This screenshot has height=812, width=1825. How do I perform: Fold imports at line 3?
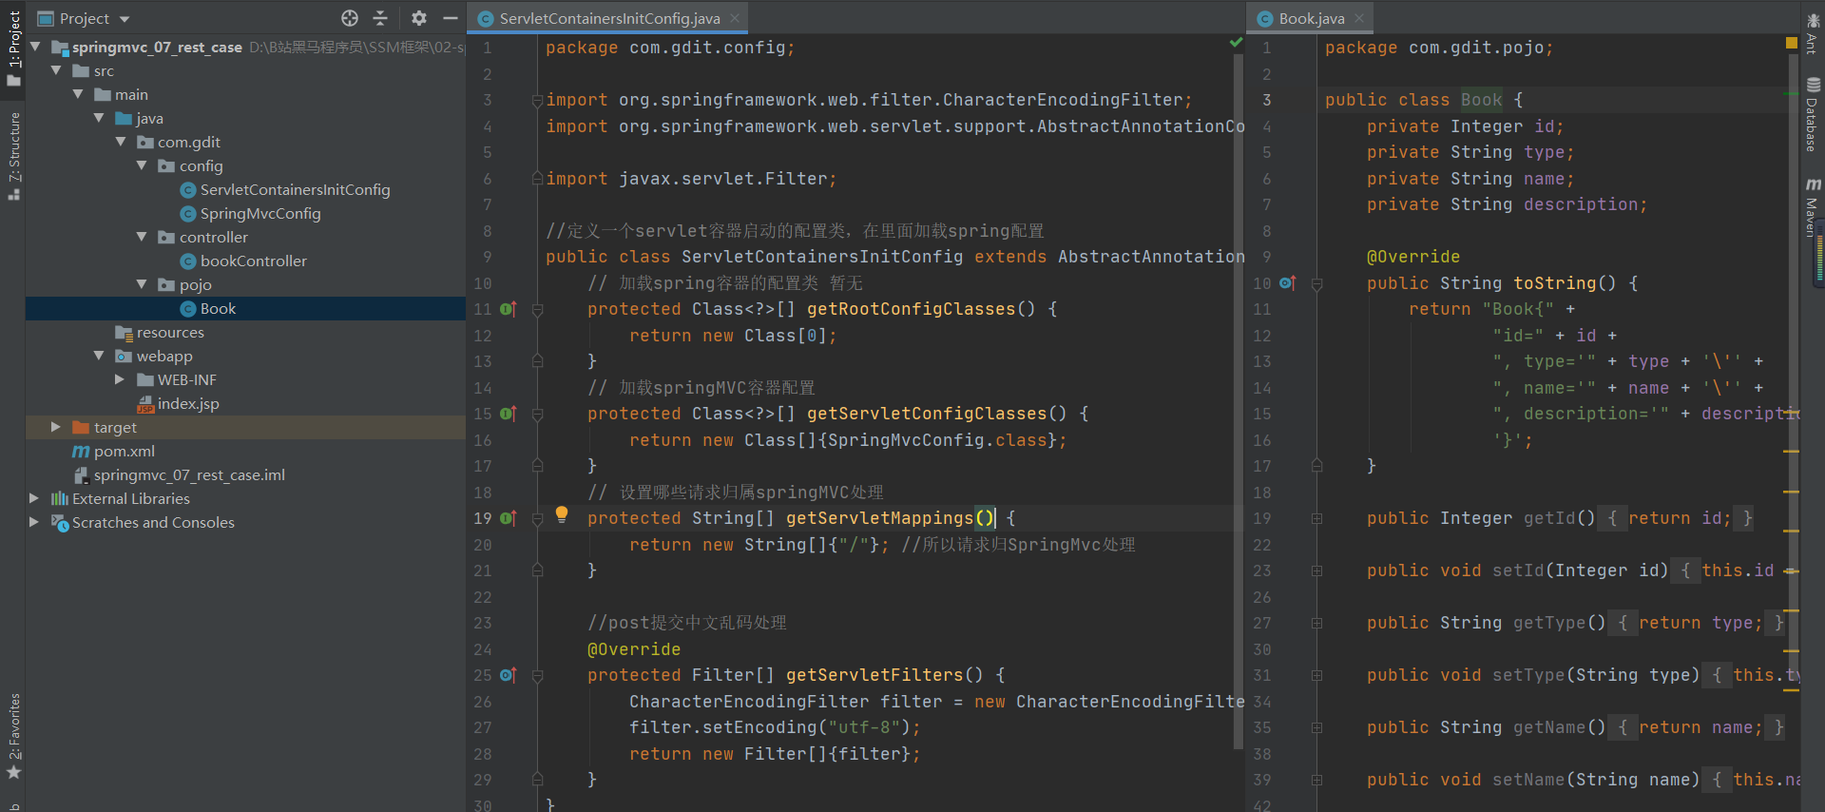pyautogui.click(x=538, y=100)
